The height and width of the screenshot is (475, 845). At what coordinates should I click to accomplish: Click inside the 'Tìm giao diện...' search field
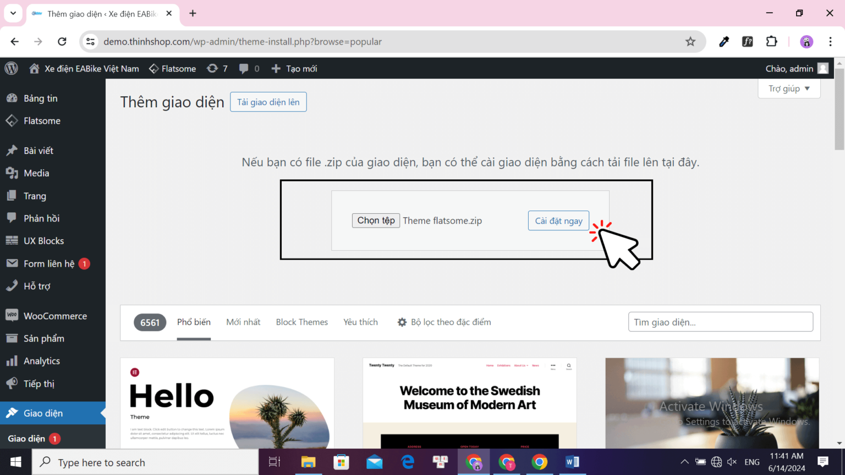click(x=721, y=322)
